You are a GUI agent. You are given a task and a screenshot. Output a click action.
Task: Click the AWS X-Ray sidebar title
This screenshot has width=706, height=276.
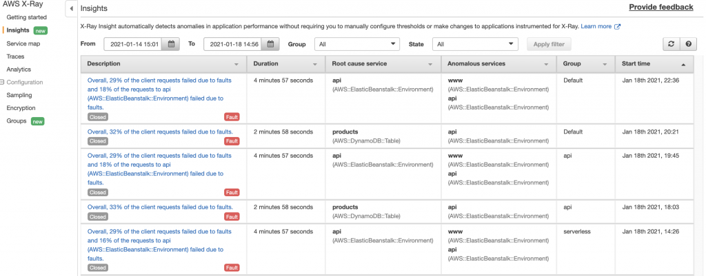tap(24, 4)
